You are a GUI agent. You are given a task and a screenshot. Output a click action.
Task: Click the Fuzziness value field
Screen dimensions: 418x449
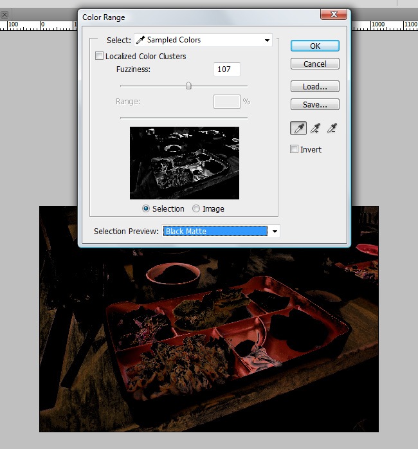click(226, 69)
